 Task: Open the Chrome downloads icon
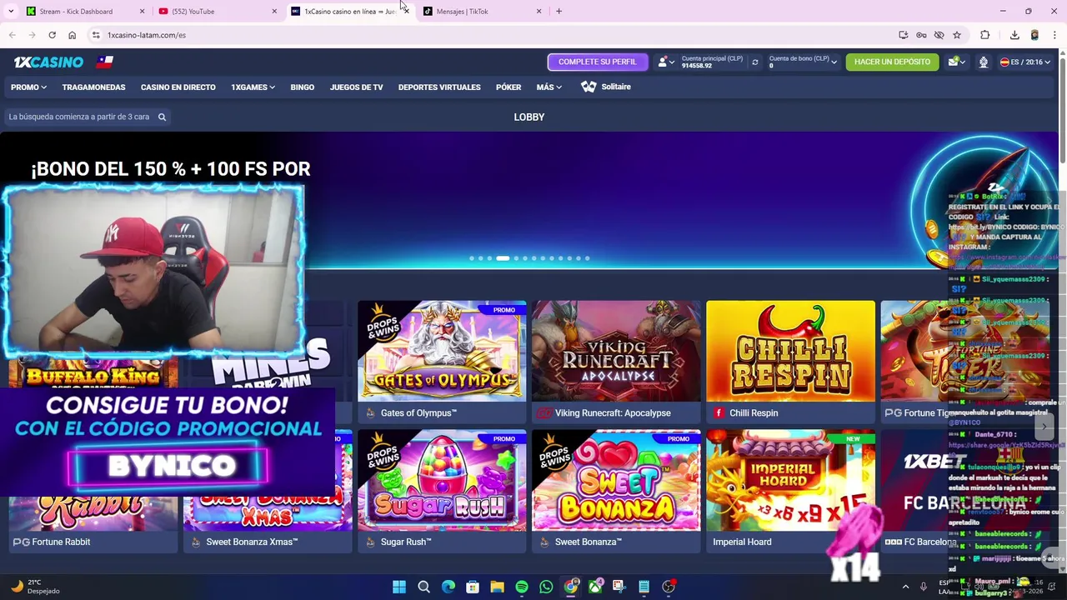tap(1014, 35)
